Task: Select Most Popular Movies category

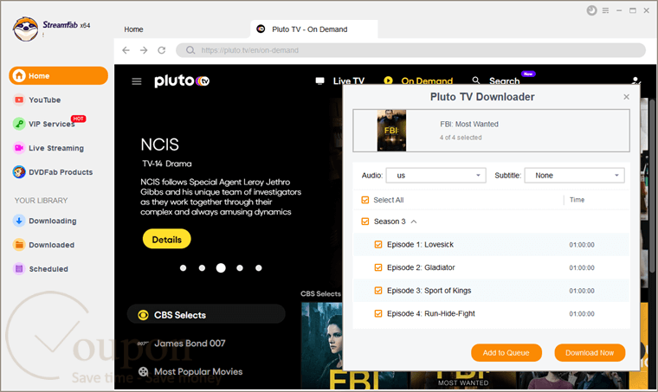Action: 190,371
